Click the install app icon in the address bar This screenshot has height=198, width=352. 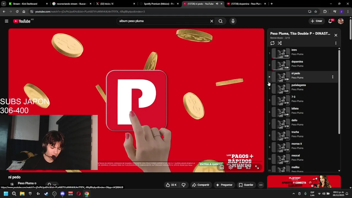(x=310, y=12)
